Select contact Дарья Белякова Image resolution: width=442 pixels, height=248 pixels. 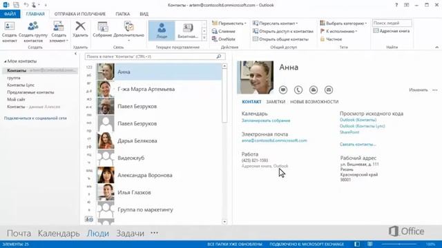(160, 141)
